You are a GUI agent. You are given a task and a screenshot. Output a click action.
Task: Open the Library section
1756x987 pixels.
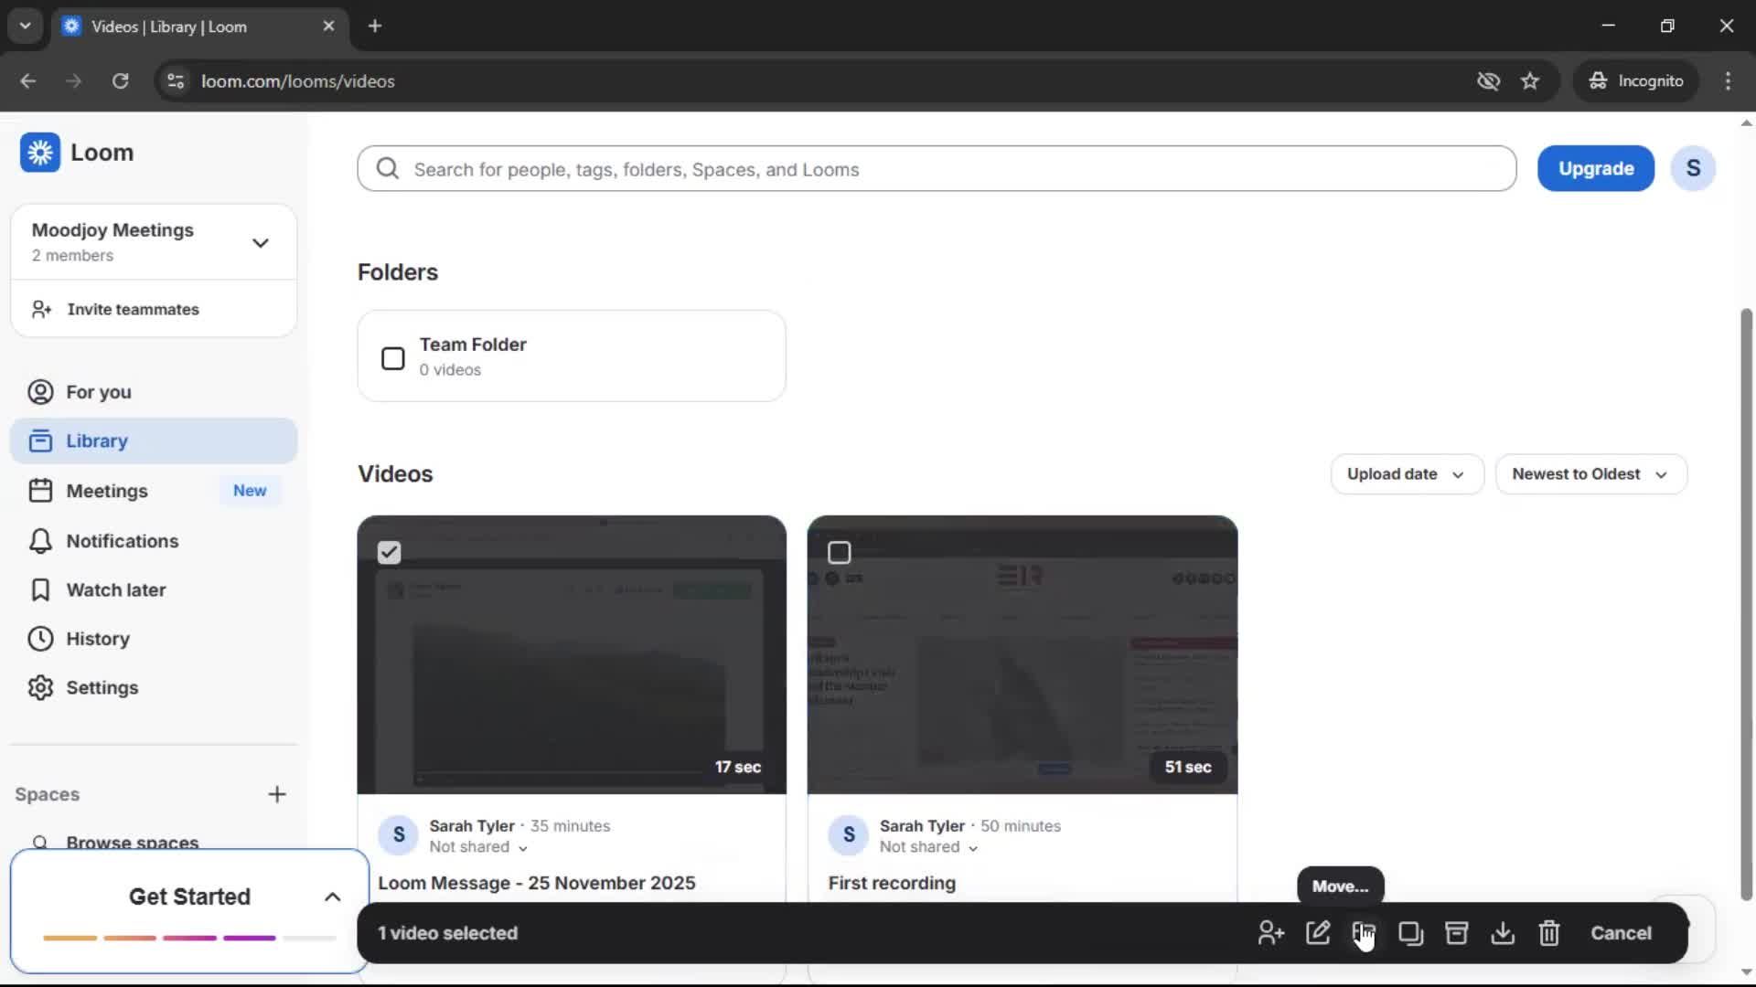pyautogui.click(x=97, y=440)
